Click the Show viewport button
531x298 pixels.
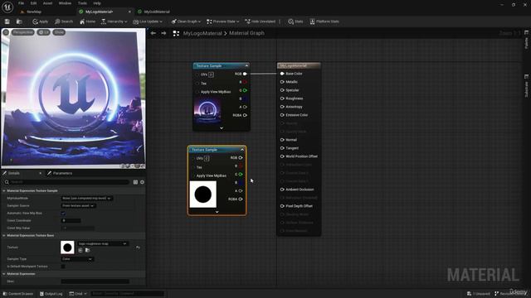point(59,32)
